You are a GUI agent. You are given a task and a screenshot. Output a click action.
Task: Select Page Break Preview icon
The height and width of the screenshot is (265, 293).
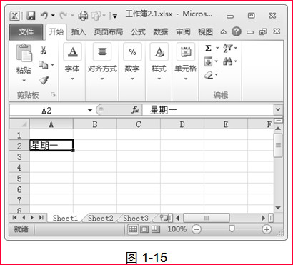click(x=156, y=229)
